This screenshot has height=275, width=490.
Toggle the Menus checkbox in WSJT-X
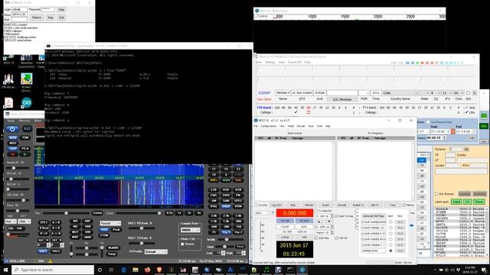[x=404, y=205]
